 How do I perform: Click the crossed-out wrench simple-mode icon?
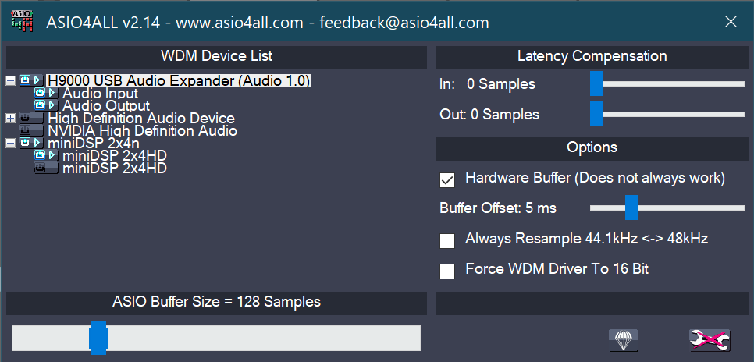point(709,339)
